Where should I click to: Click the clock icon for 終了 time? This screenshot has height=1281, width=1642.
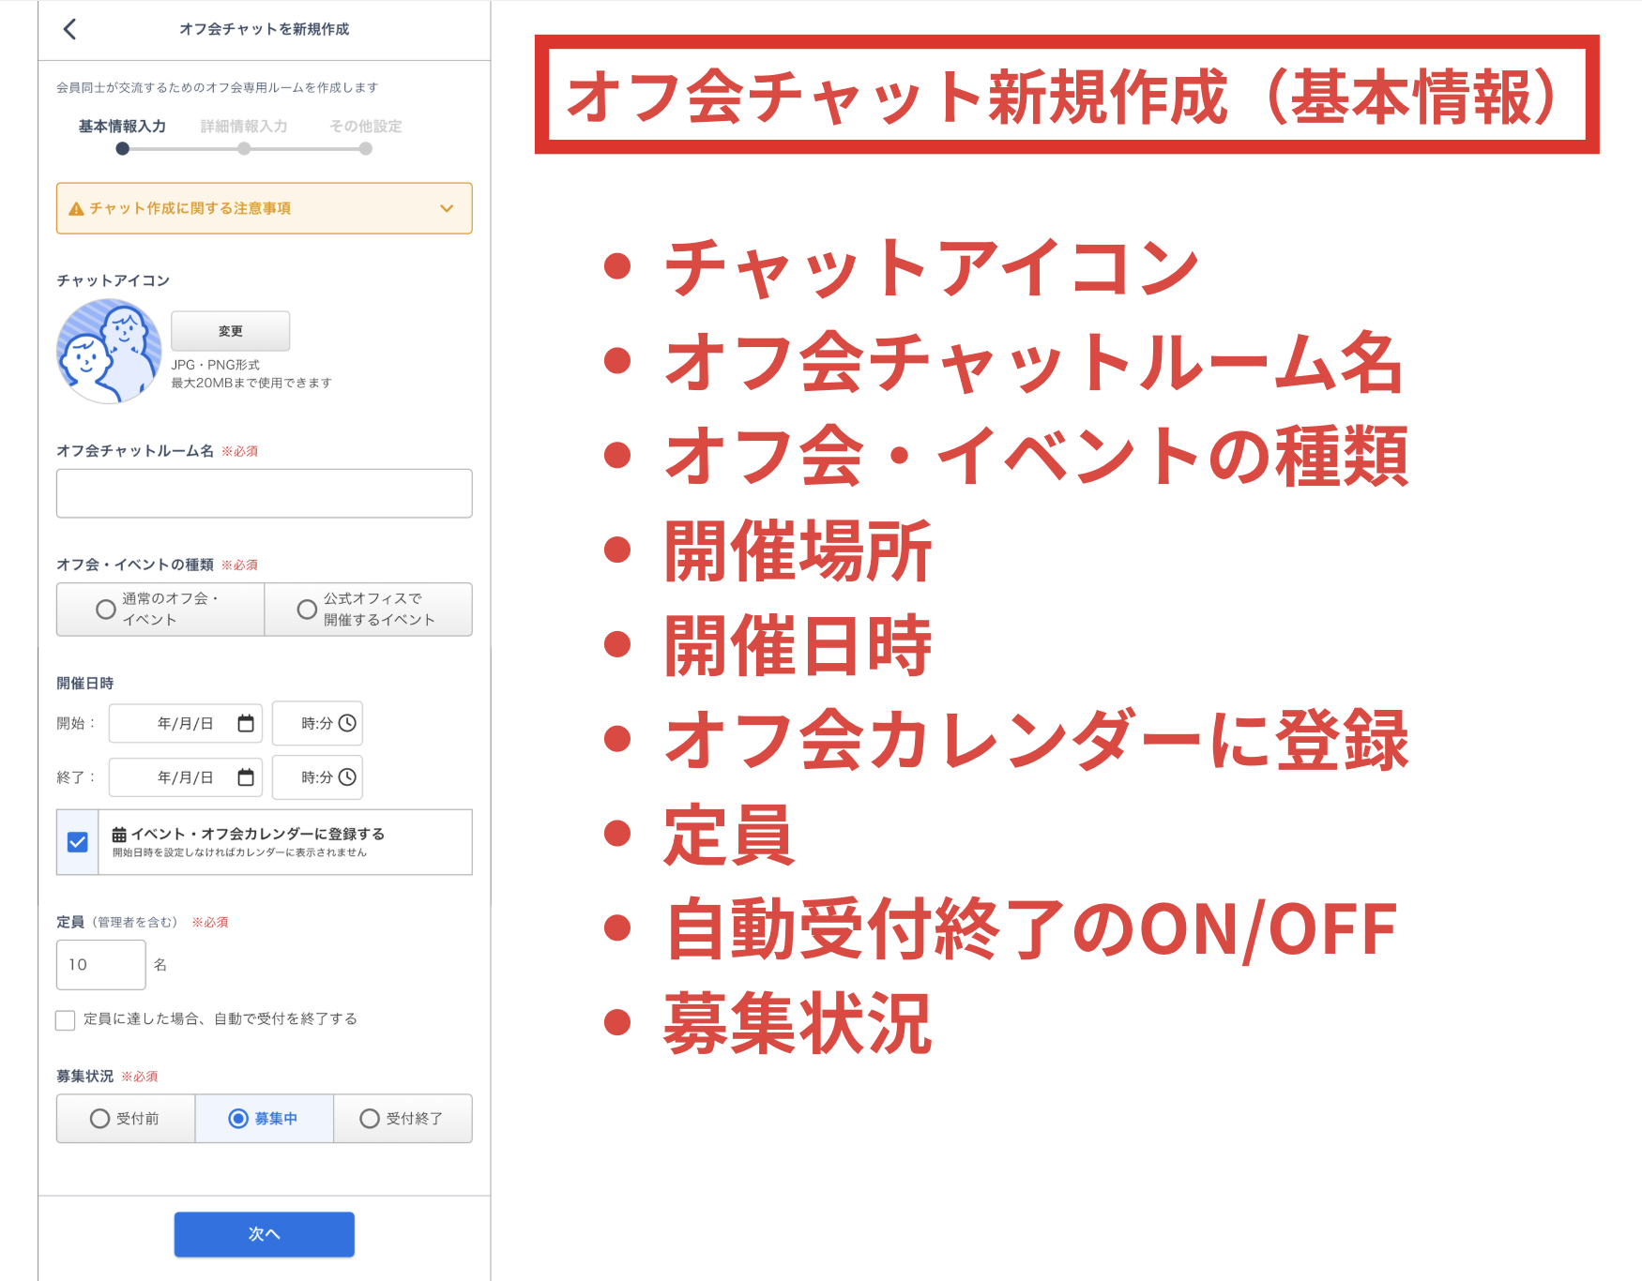348,776
